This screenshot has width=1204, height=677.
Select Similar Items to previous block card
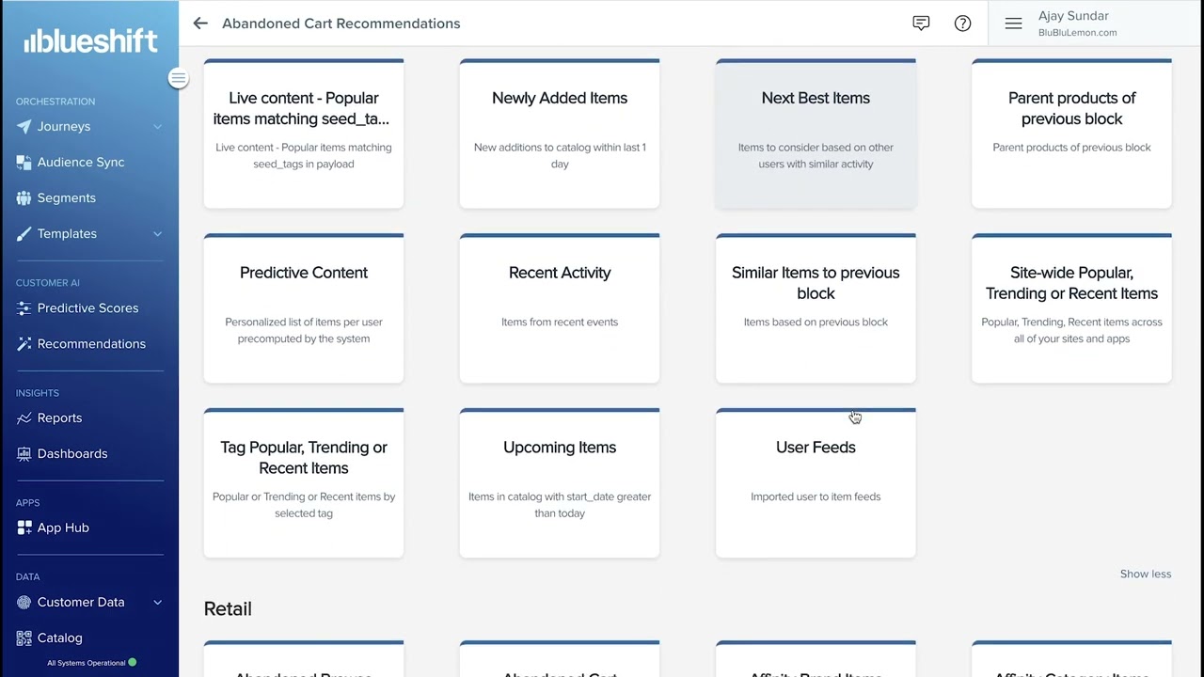(816, 308)
